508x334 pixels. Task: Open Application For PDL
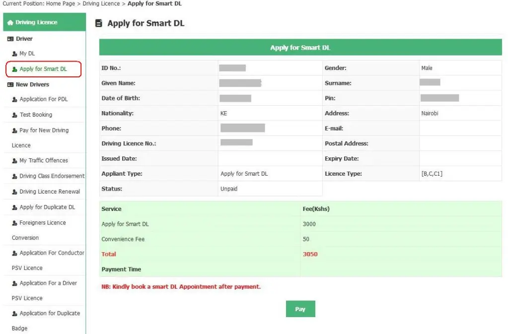pos(44,99)
